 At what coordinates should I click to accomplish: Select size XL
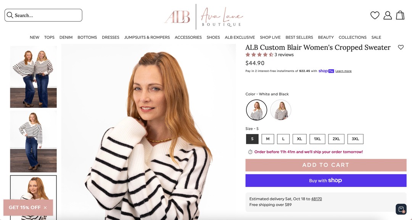tap(299, 139)
